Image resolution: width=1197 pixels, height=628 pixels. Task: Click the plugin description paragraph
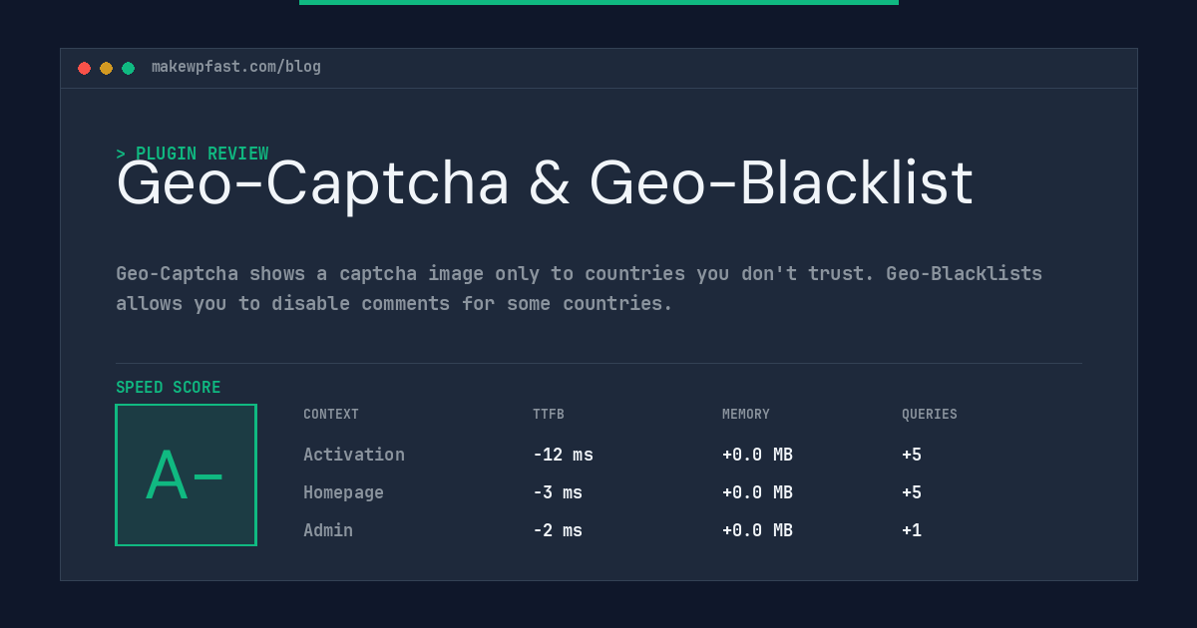[x=579, y=288]
